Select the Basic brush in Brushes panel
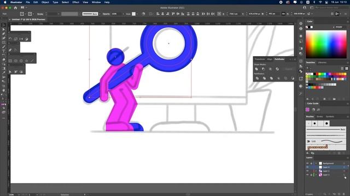 tap(326, 130)
